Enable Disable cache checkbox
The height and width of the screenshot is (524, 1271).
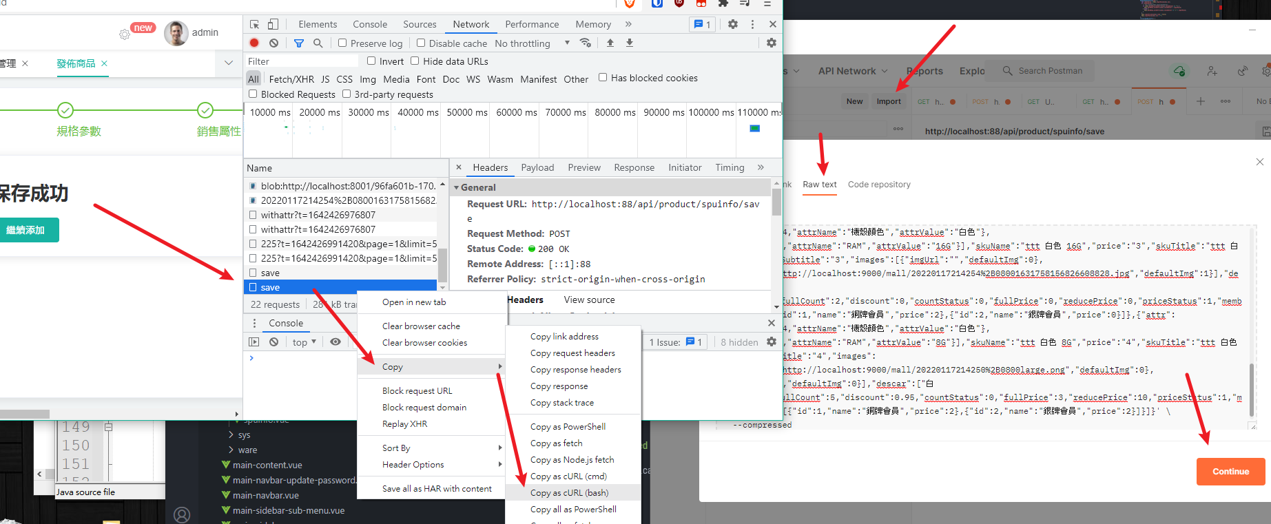pyautogui.click(x=421, y=43)
